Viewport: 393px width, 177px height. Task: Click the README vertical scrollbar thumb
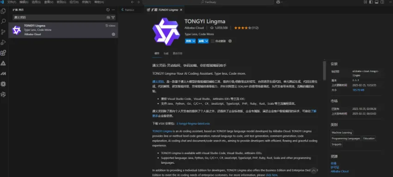coord(325,70)
